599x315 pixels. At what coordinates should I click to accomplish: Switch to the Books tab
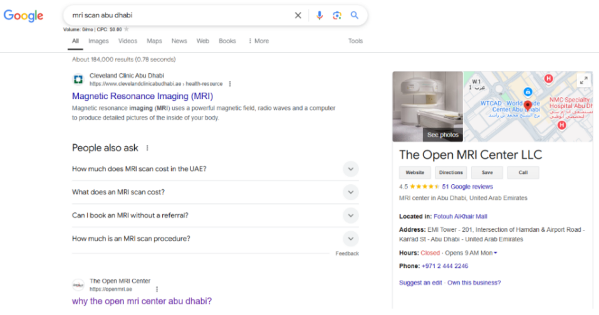(227, 41)
